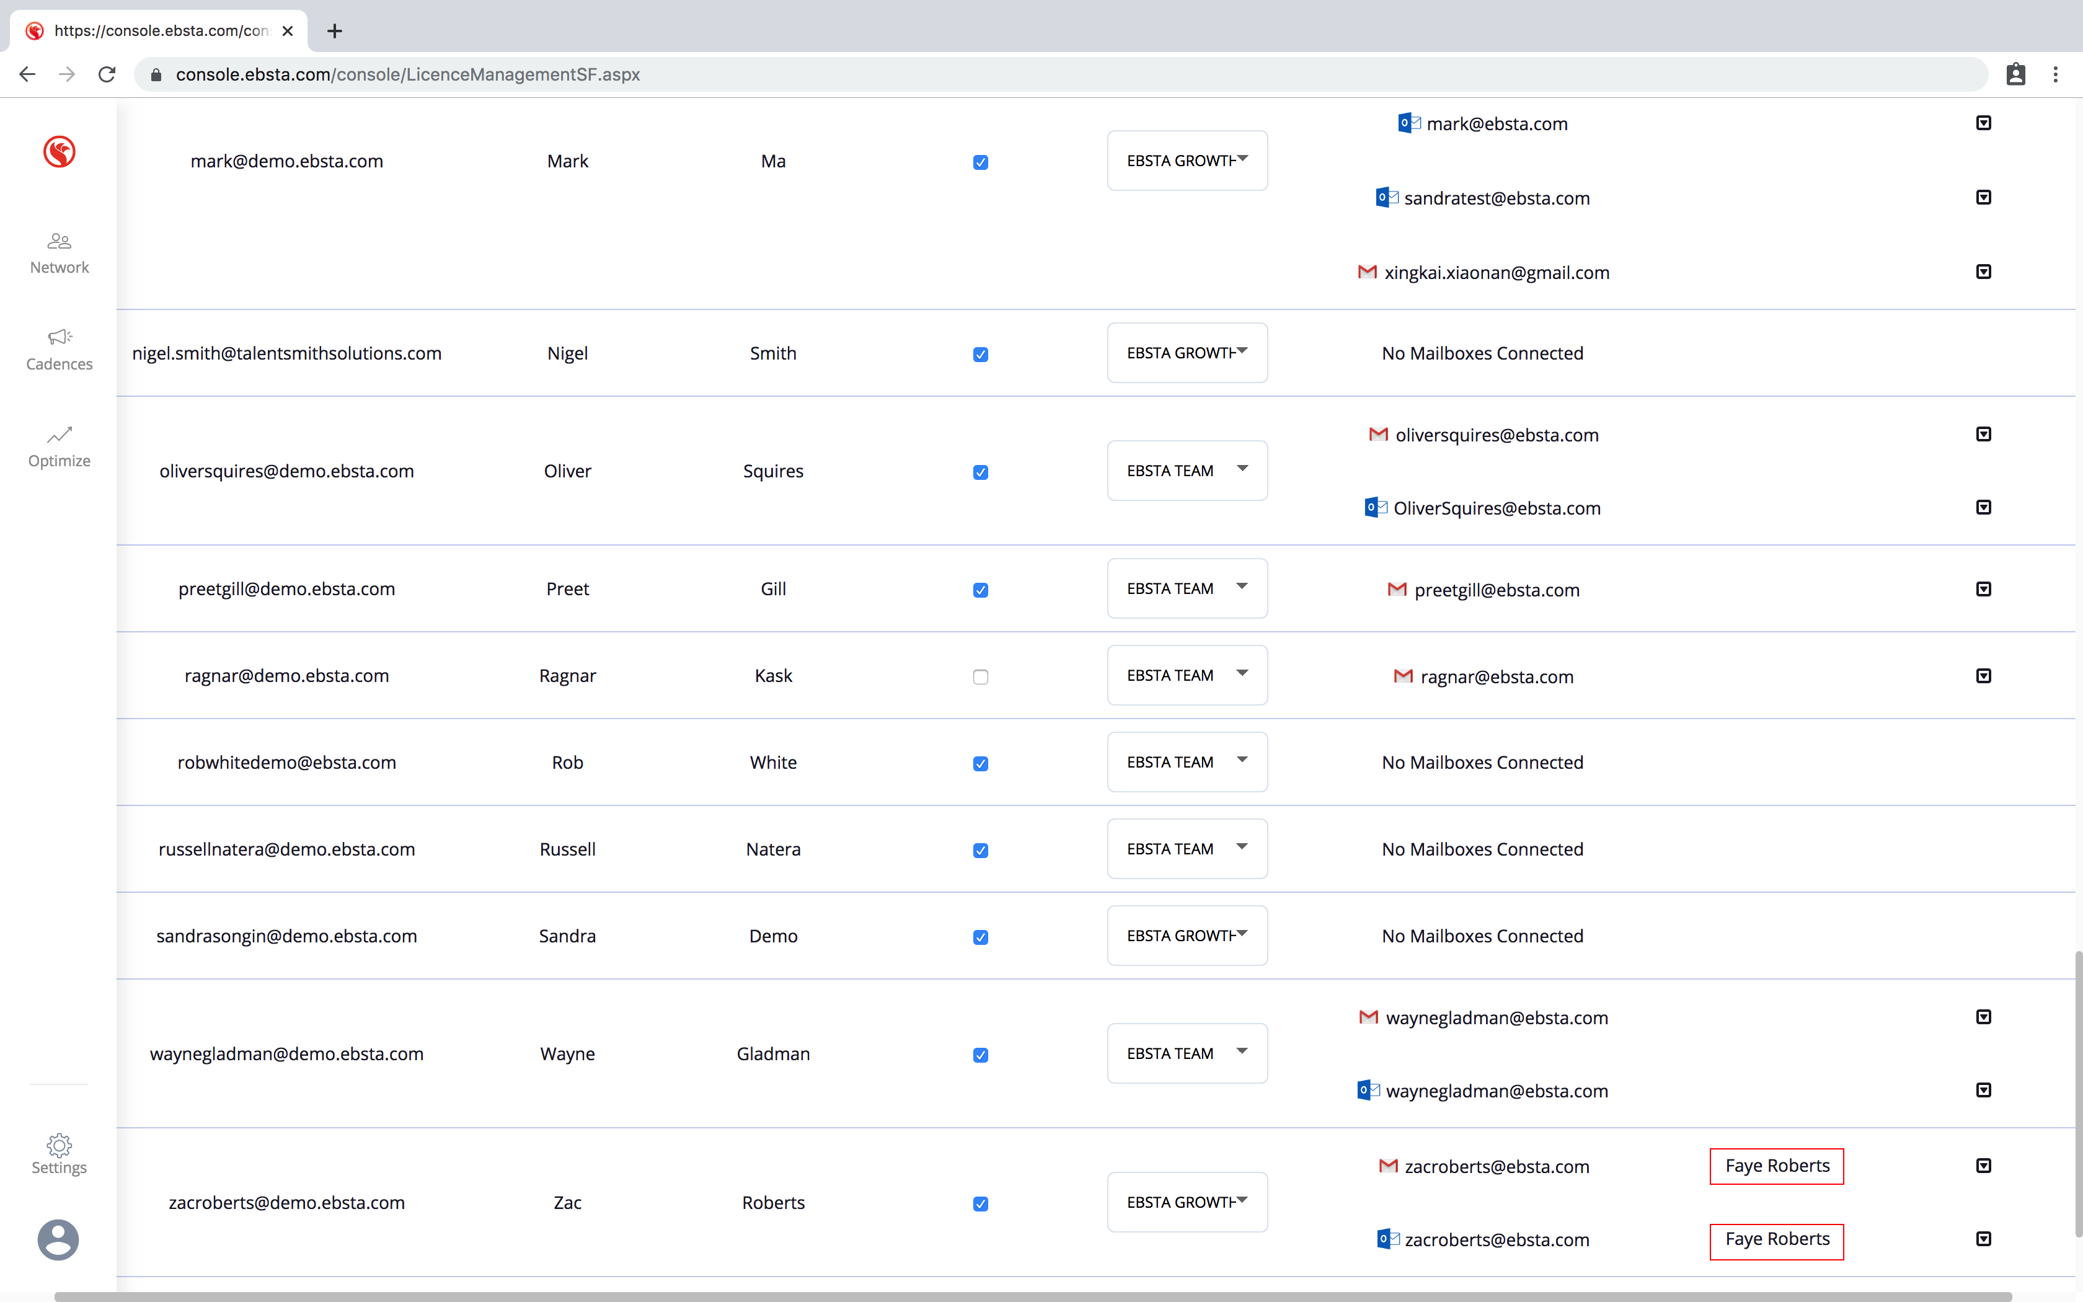Click the horizontal scrollbar at the bottom
The image size is (2083, 1302).
coord(1033,1296)
